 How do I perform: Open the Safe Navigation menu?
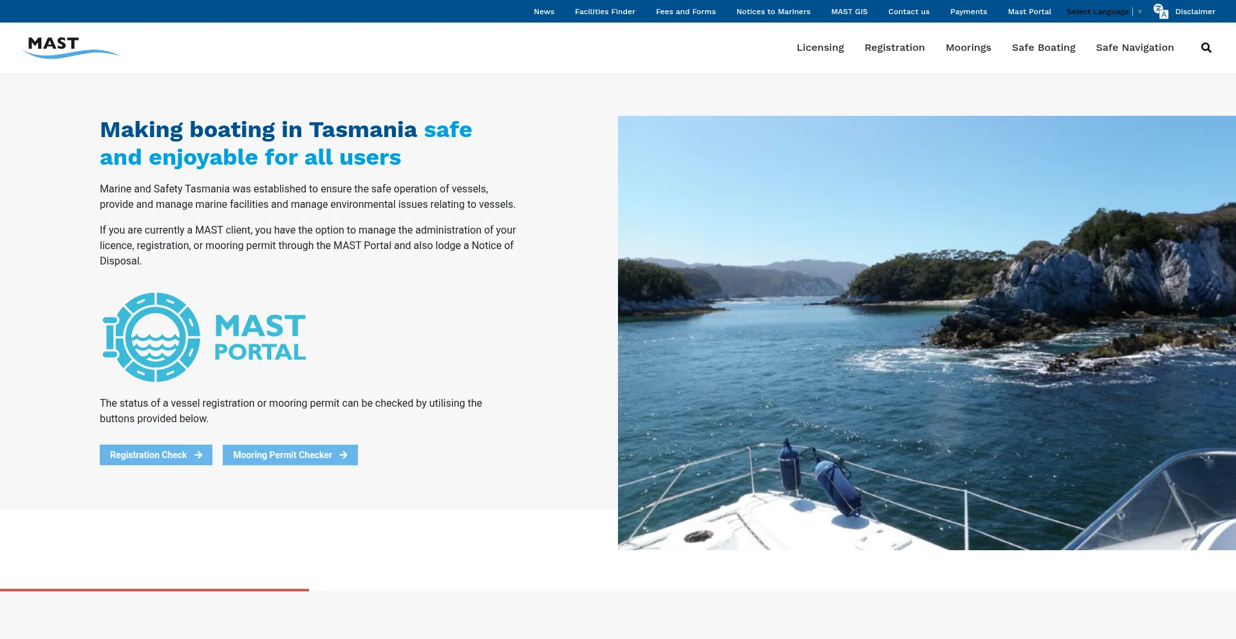tap(1135, 48)
